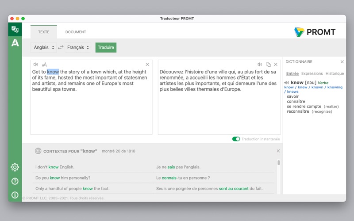Image resolution: width=354 pixels, height=221 pixels.
Task: Close the Dictionnaire panel
Action: click(342, 61)
